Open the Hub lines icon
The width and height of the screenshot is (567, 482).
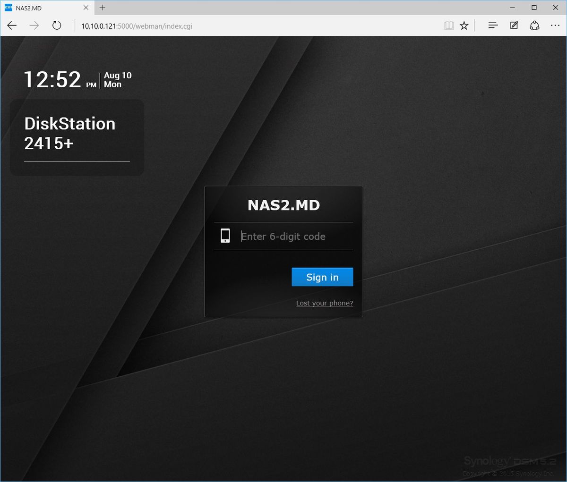pos(493,25)
